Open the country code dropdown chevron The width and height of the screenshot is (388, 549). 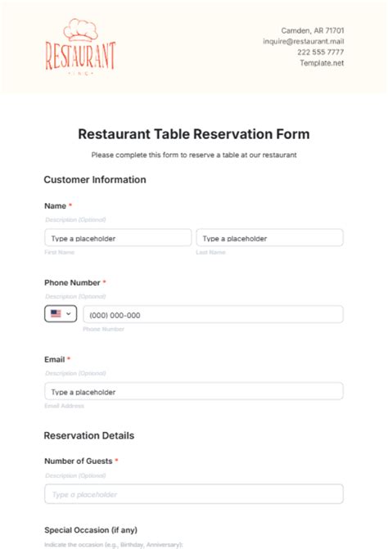69,313
